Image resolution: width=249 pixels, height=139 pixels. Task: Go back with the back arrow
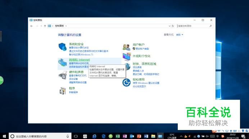tap(32, 26)
